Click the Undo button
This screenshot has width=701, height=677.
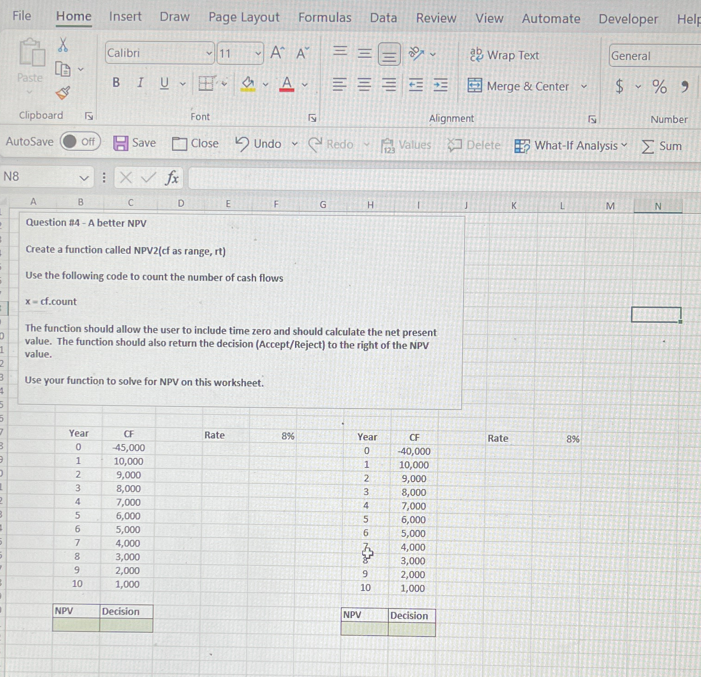[x=258, y=144]
